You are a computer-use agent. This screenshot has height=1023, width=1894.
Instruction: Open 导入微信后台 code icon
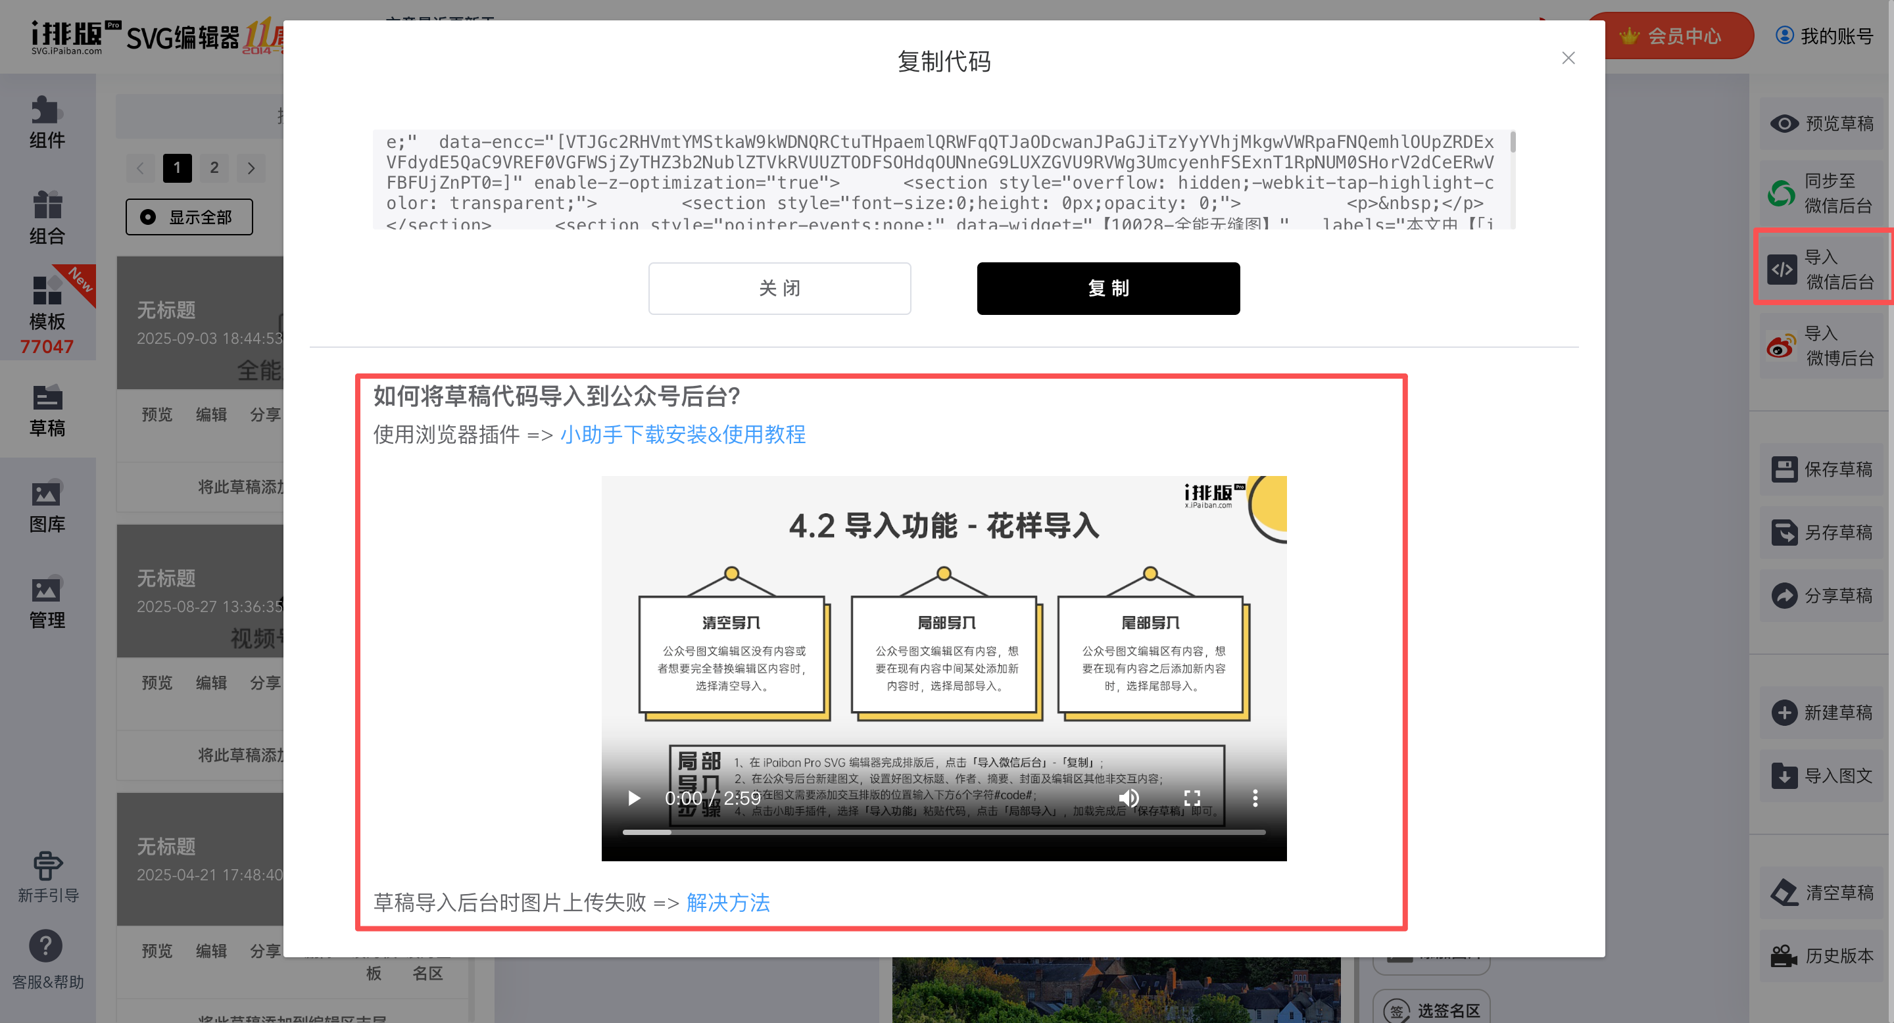1782,270
